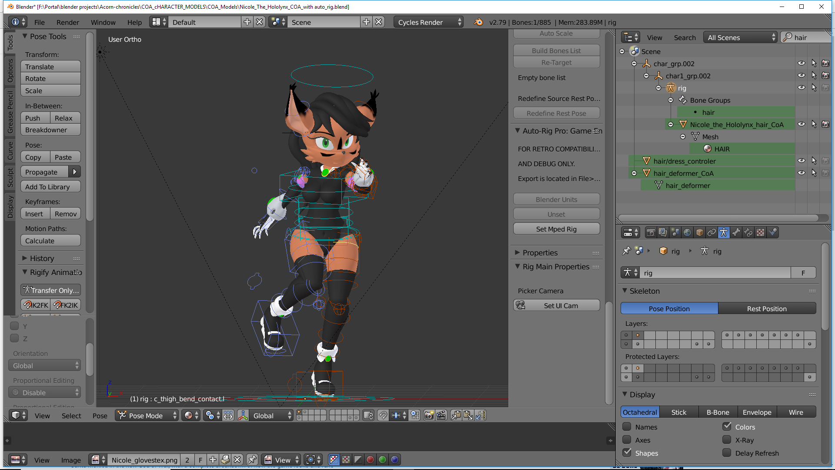The image size is (835, 470).
Task: Click the Set Mped Rig button
Action: tap(556, 229)
